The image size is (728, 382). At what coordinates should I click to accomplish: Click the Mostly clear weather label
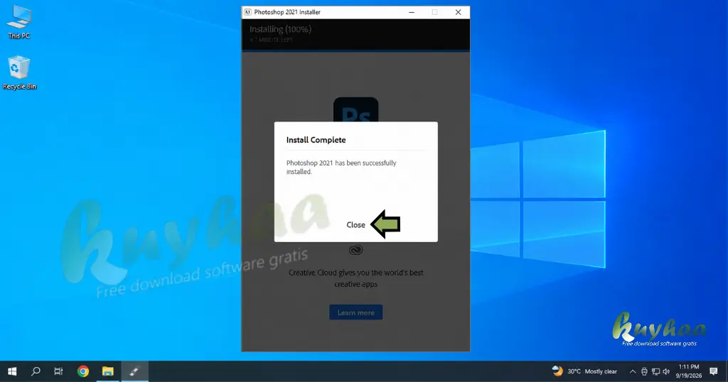point(601,371)
